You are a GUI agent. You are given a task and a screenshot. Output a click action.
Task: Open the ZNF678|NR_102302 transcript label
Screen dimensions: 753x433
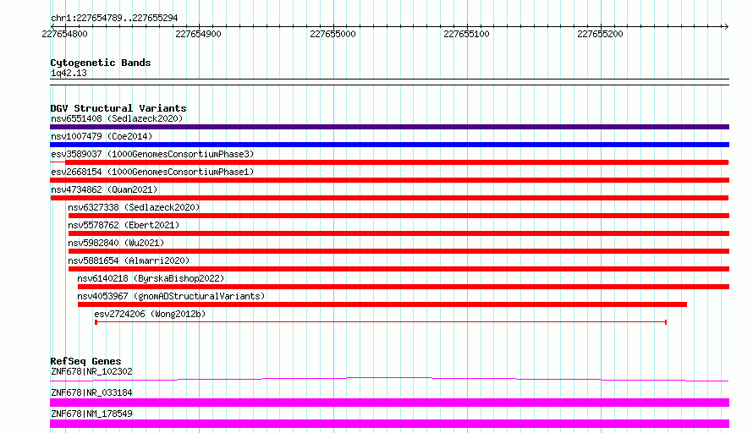(x=91, y=371)
